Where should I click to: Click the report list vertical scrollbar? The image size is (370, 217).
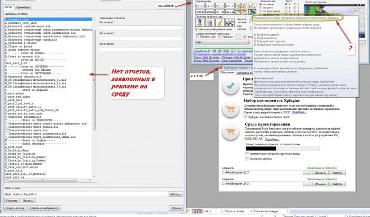tap(94, 98)
